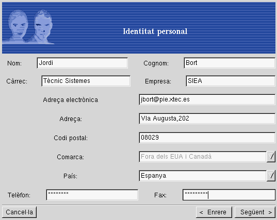Click the Empresa field containing SIEA
277x220 pixels.
[x=231, y=81]
